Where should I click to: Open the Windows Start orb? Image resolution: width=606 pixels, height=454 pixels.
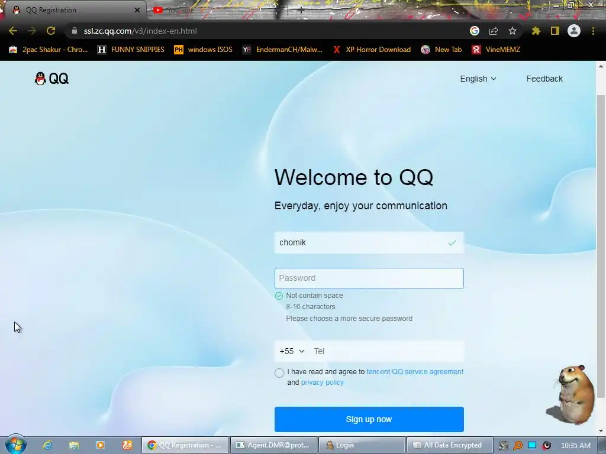pyautogui.click(x=15, y=445)
